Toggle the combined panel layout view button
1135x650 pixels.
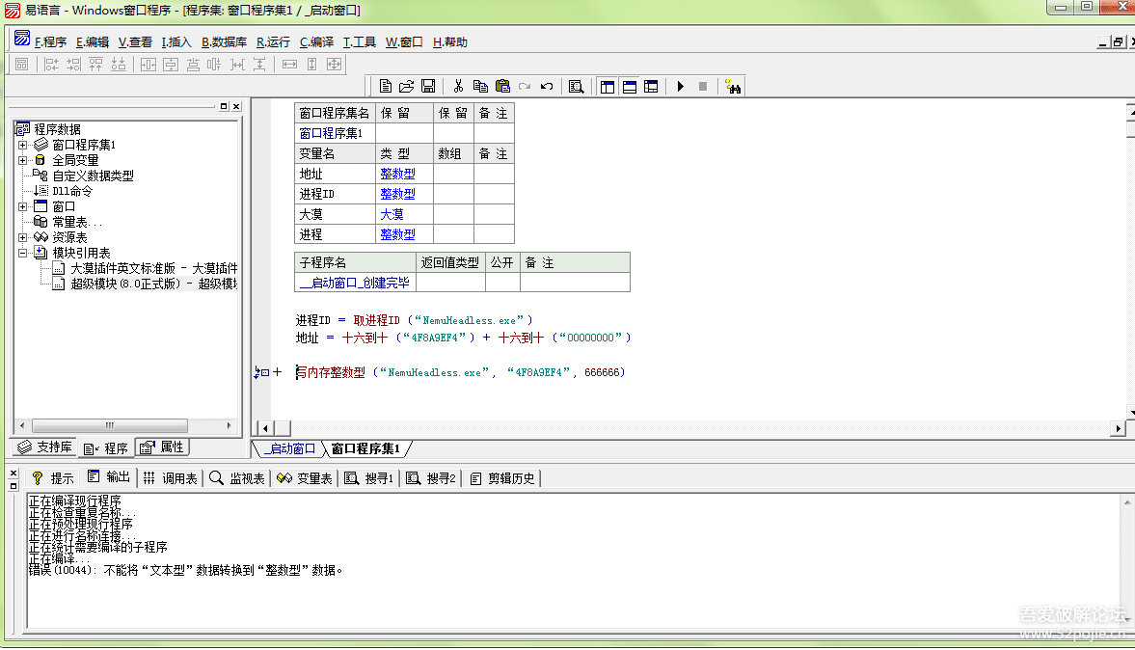point(652,87)
